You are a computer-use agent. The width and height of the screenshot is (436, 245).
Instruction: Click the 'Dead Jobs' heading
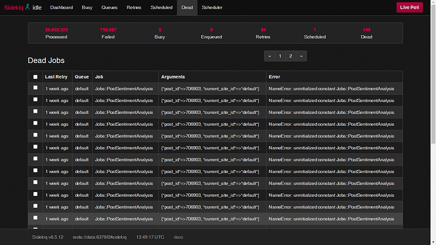(x=46, y=60)
